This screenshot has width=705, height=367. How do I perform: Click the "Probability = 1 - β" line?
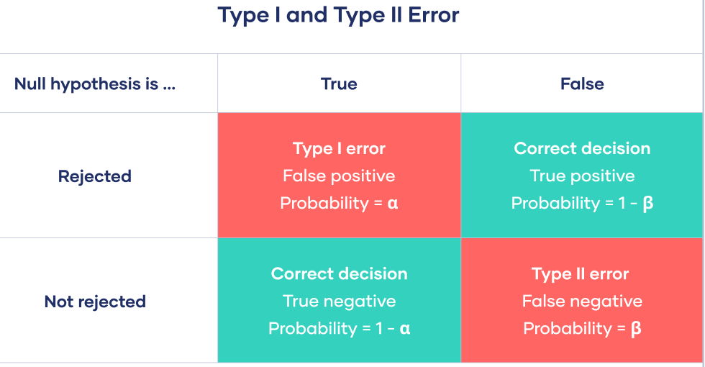pos(582,204)
